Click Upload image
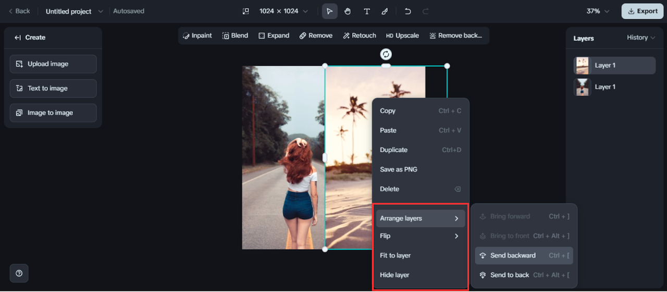 coord(53,64)
